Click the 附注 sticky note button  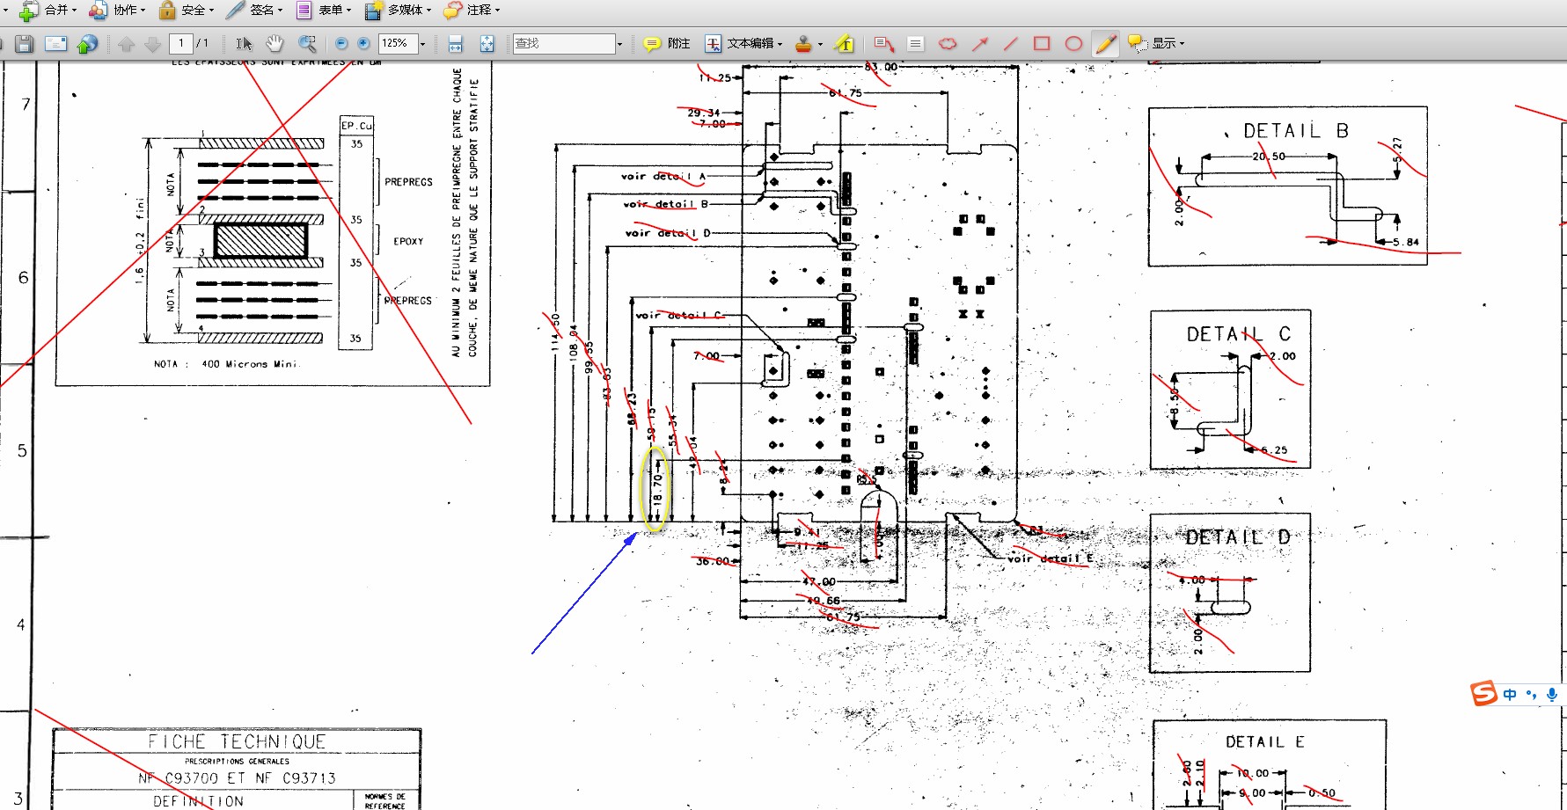pos(667,43)
